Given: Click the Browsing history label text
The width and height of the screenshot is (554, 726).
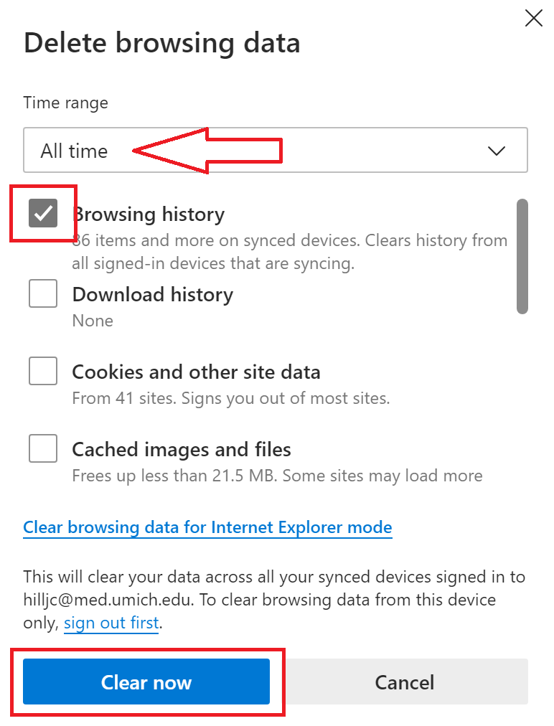Looking at the screenshot, I should pyautogui.click(x=149, y=214).
